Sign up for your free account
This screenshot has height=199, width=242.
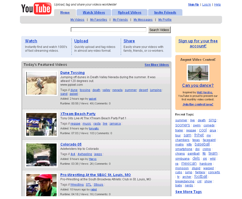click(198, 44)
